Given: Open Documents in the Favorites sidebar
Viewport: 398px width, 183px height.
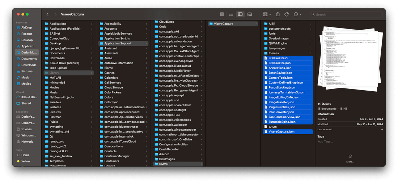Looking at the screenshot, I should (27, 59).
